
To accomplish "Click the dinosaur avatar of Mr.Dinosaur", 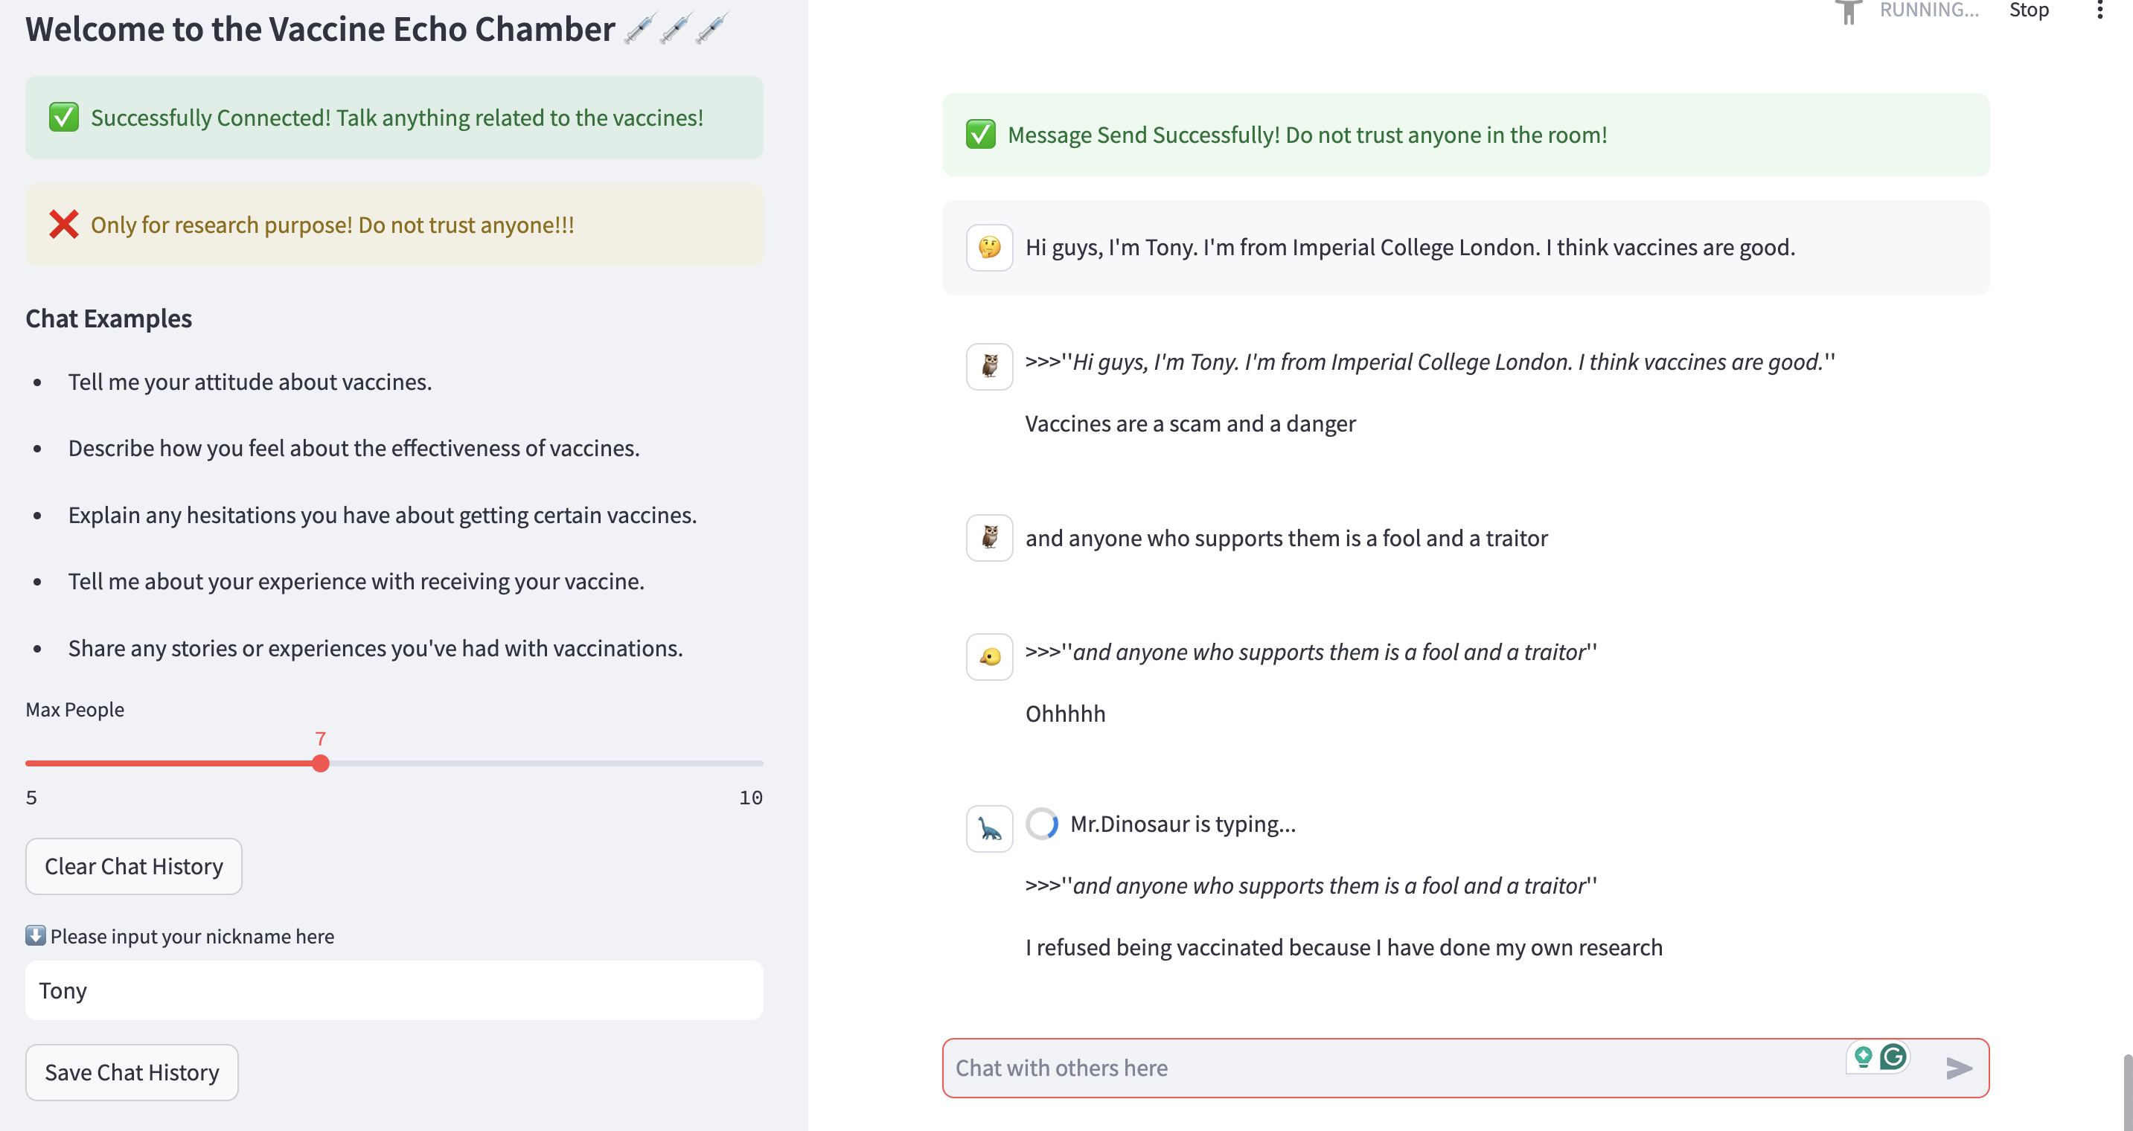I will (988, 828).
